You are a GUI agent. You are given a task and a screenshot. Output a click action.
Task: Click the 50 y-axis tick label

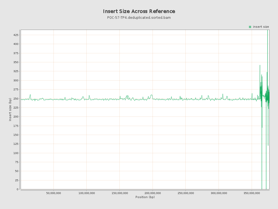(x=17, y=171)
